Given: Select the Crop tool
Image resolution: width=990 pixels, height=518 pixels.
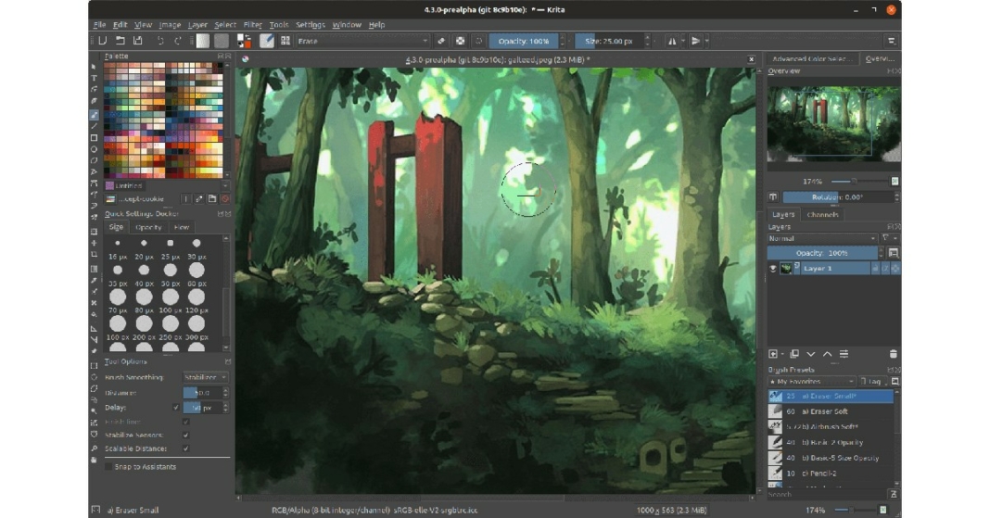Looking at the screenshot, I should tap(94, 254).
